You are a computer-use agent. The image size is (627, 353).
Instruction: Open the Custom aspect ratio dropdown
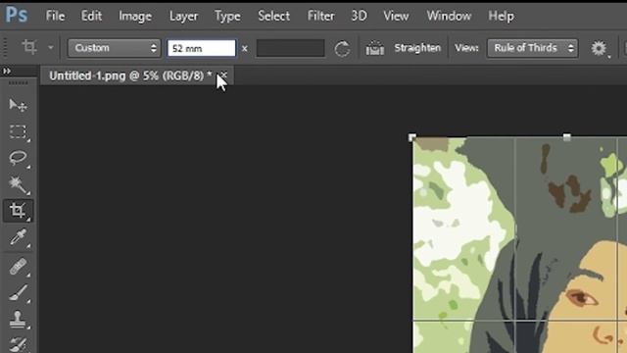pos(114,48)
